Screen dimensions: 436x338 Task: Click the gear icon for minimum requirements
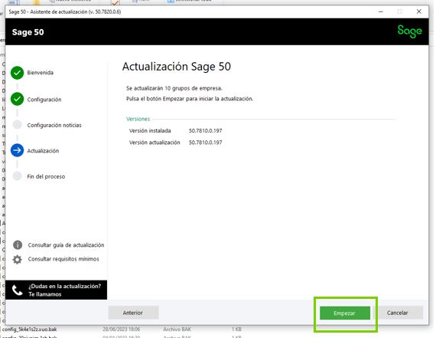(18, 259)
